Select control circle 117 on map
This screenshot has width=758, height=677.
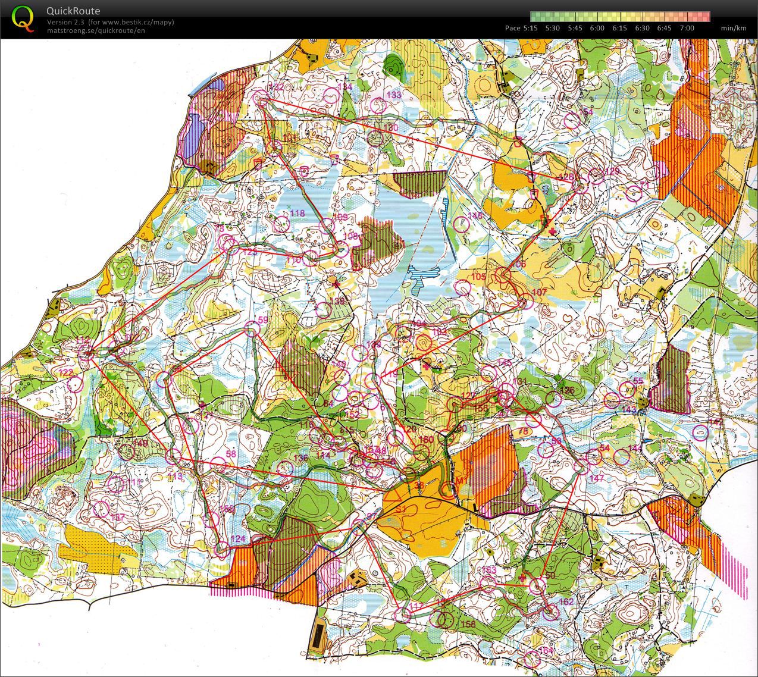point(403,614)
